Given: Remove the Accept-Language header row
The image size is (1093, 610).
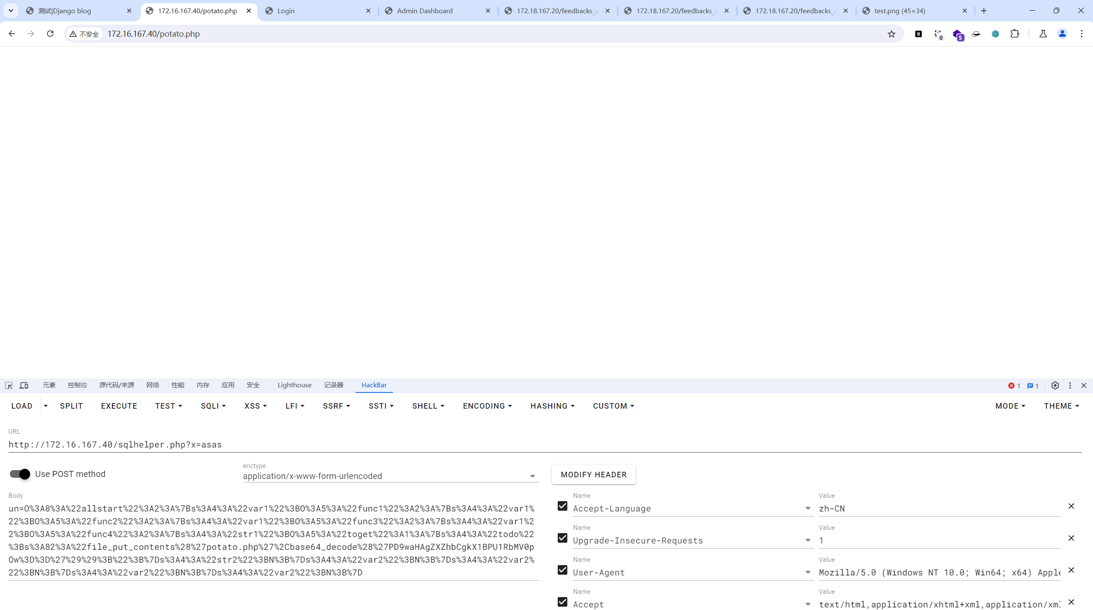Looking at the screenshot, I should [1071, 506].
